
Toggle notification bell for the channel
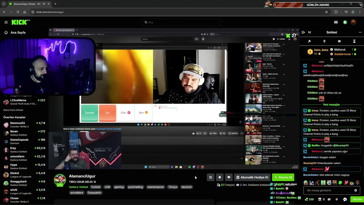[x=220, y=177]
